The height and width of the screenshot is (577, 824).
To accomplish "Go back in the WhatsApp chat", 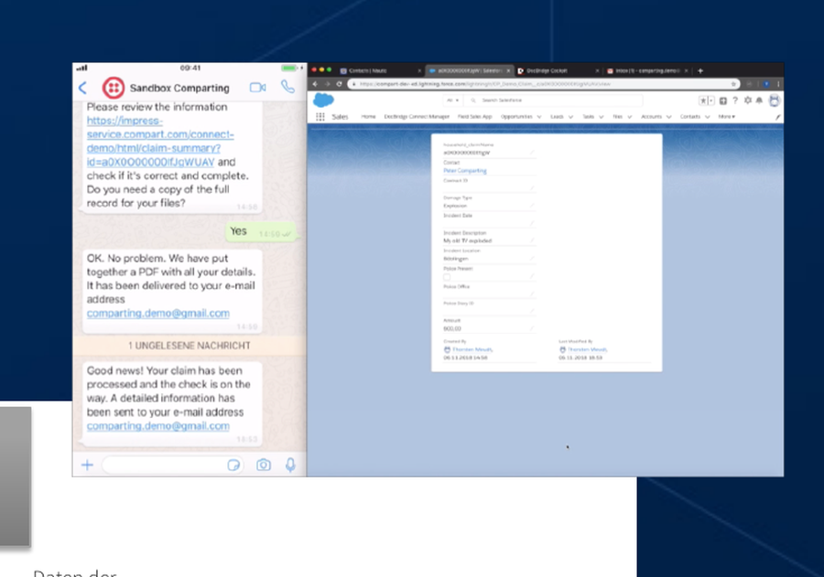I will pos(82,88).
